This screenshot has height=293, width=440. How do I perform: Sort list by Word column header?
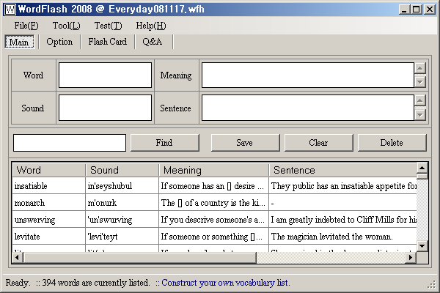coord(48,170)
